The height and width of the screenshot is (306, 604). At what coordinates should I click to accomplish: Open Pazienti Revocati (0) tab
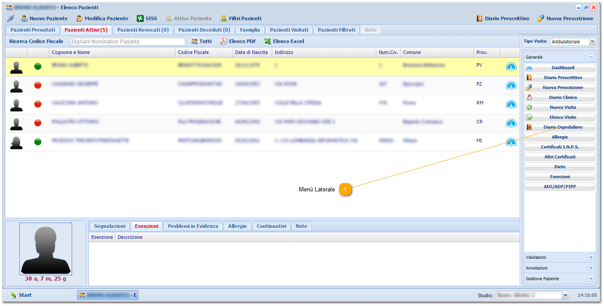(x=143, y=30)
